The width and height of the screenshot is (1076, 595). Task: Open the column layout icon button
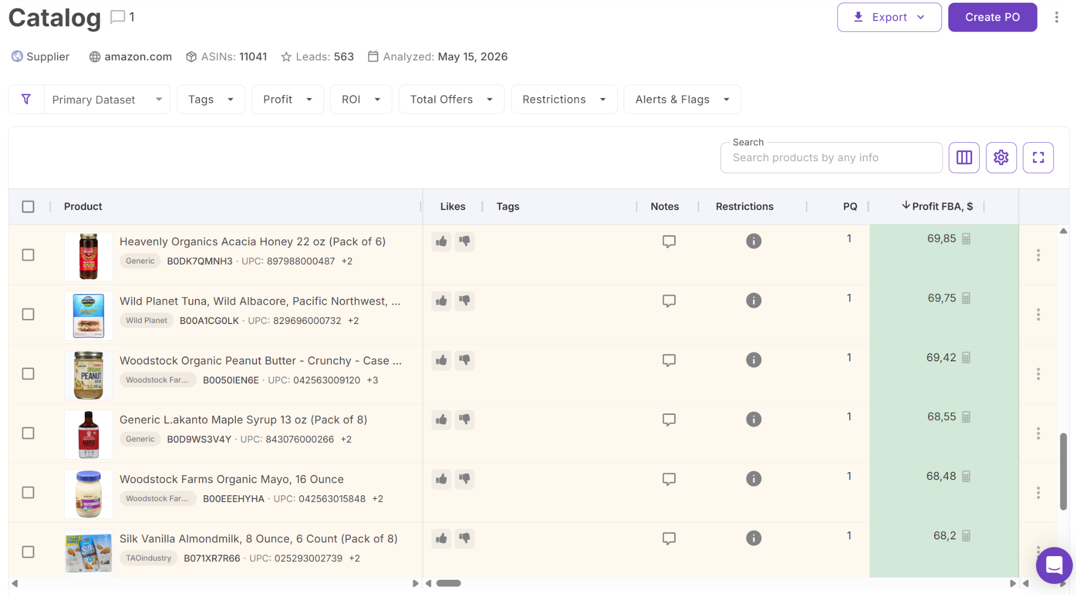tap(964, 158)
